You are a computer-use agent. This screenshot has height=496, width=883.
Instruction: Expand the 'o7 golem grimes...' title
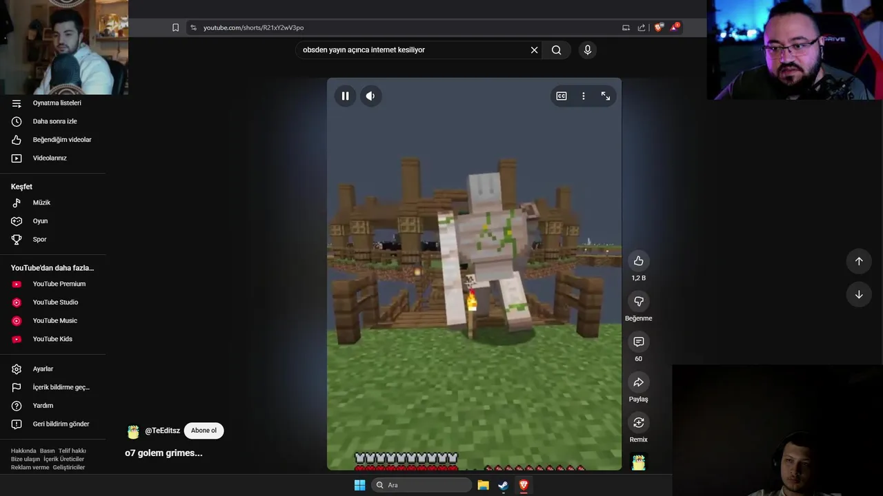pos(163,453)
